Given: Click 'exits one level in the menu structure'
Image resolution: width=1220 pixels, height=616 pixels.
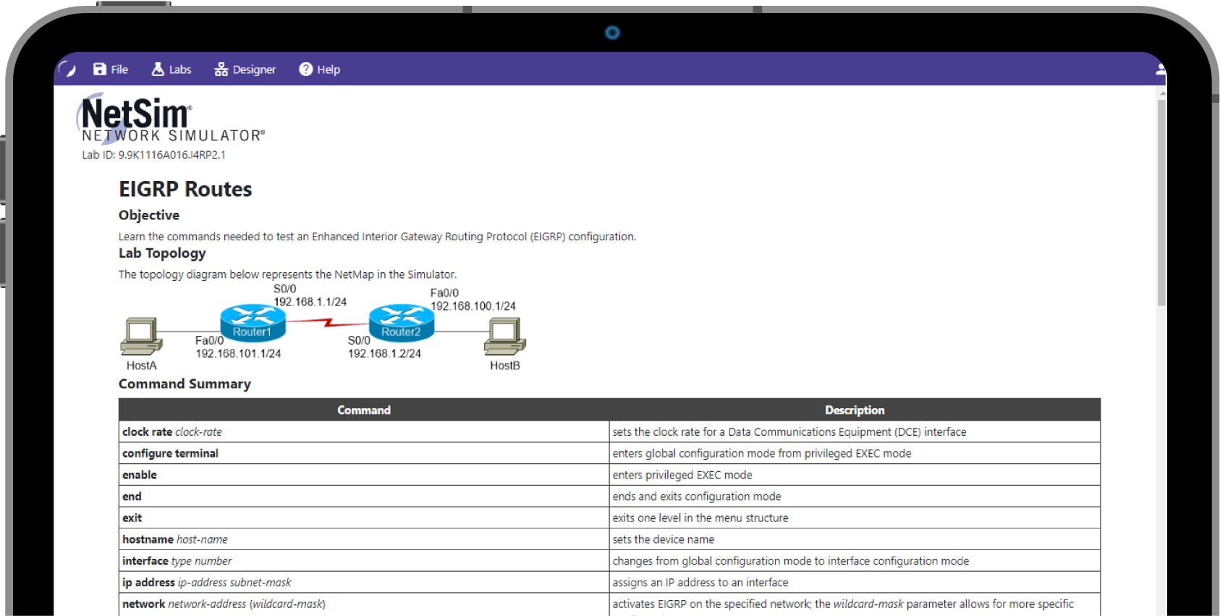Looking at the screenshot, I should pos(855,518).
